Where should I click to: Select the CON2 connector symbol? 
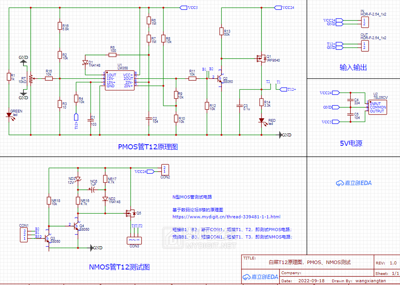165,169
